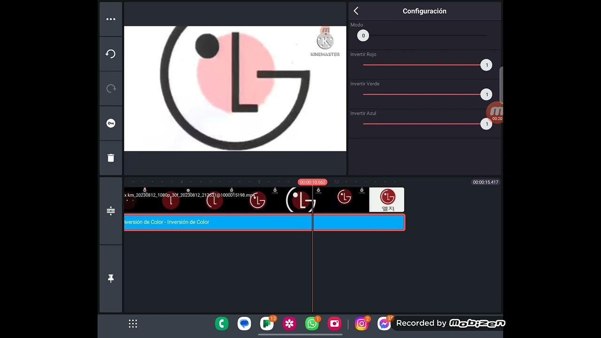This screenshot has height=338, width=601.
Task: Click the 4 second ruler mark
Action: click(x=182, y=182)
